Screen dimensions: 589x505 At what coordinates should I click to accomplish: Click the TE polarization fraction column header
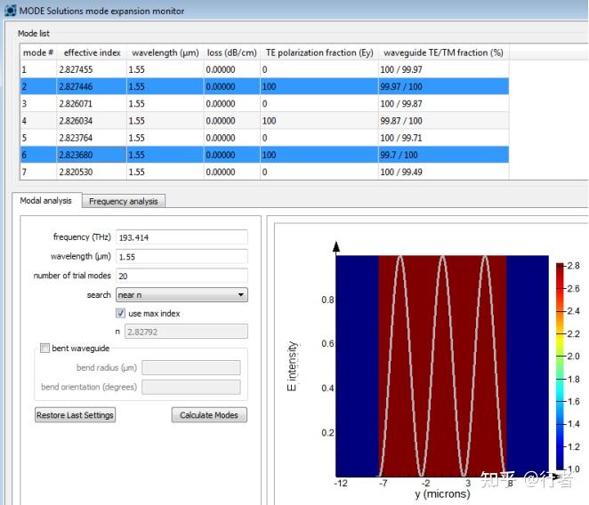[319, 52]
